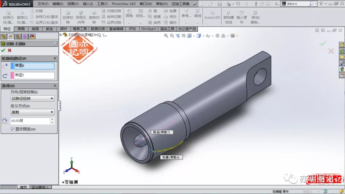Click the Edit Appearance sphere icon
Viewport: 345px width, 194px height.
tap(218, 36)
